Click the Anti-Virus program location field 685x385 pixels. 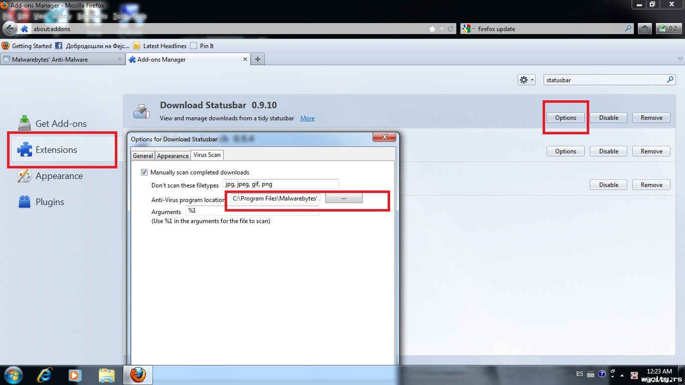click(275, 199)
